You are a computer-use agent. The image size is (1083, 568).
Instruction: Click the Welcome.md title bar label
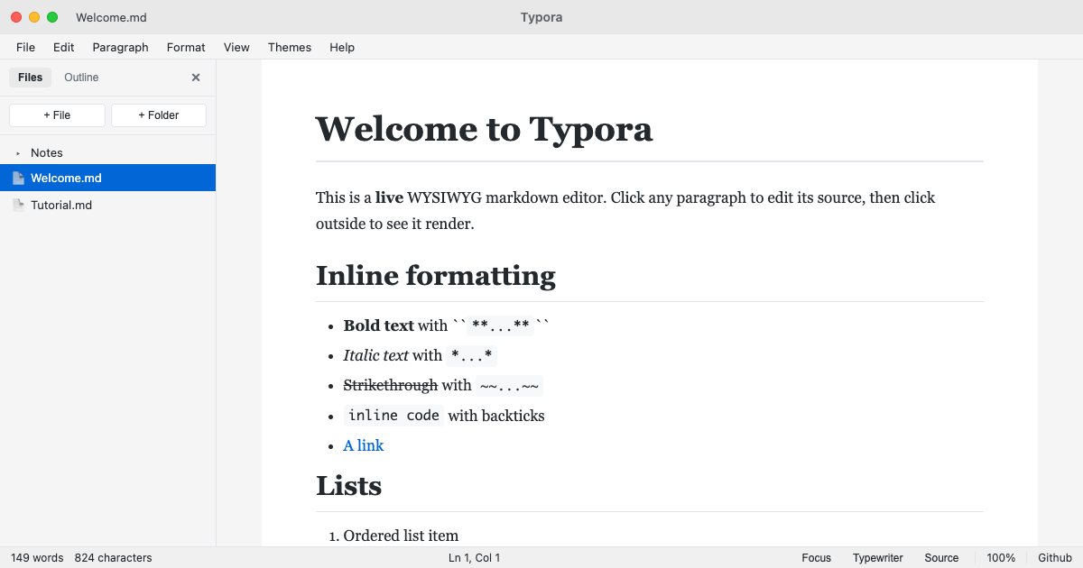(x=112, y=17)
